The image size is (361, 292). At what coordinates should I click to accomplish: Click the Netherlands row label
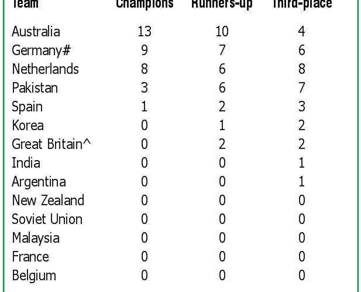[45, 69]
